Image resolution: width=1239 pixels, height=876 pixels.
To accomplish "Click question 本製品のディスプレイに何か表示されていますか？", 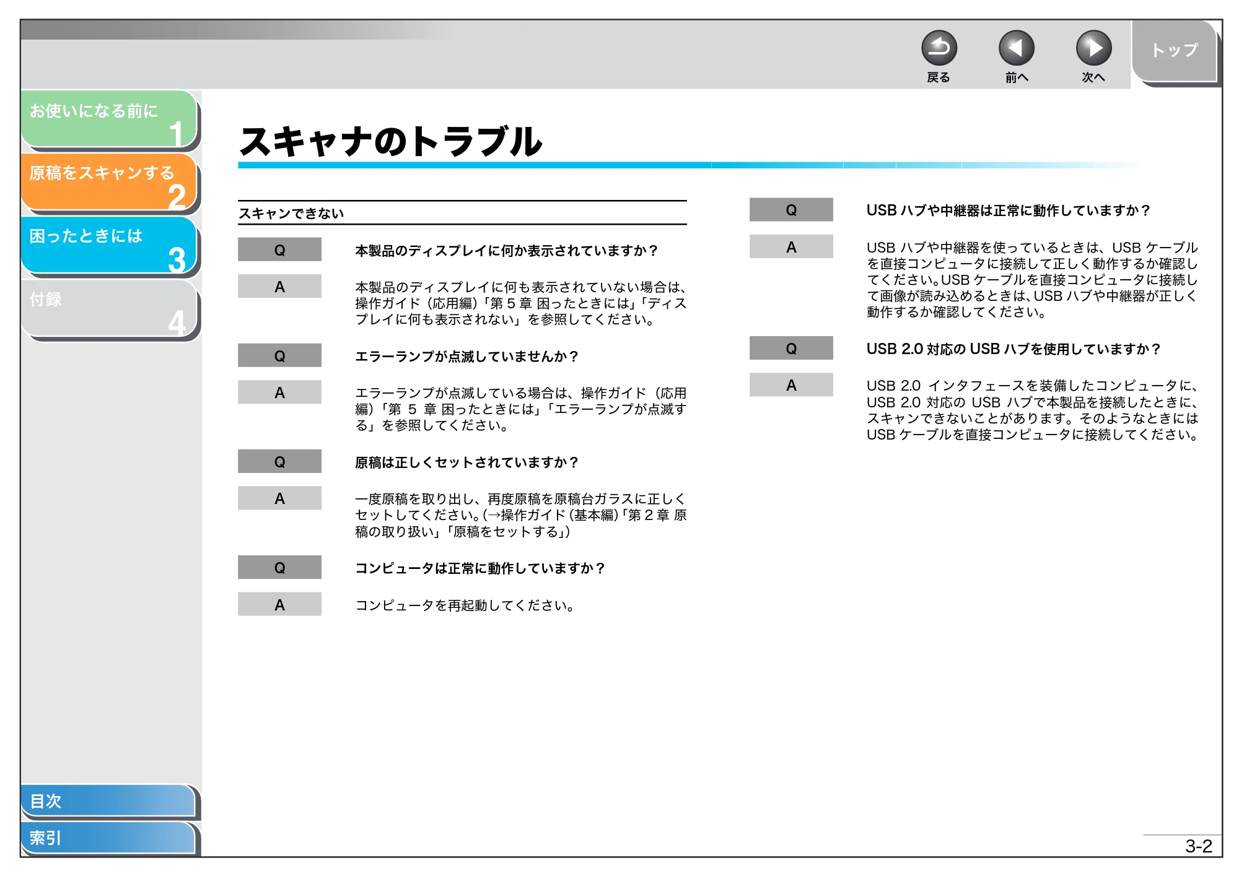I will (x=506, y=250).
